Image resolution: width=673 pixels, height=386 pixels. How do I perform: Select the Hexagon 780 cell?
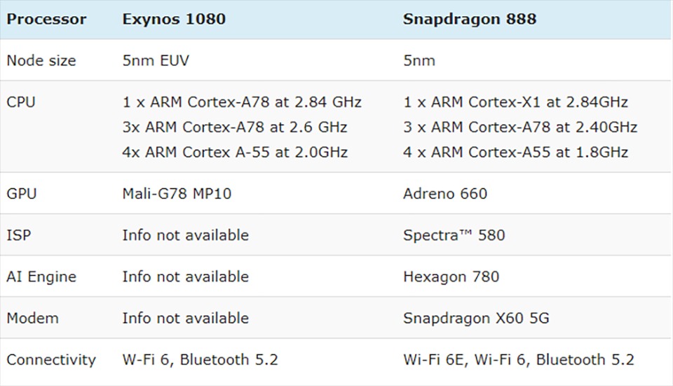pyautogui.click(x=451, y=277)
